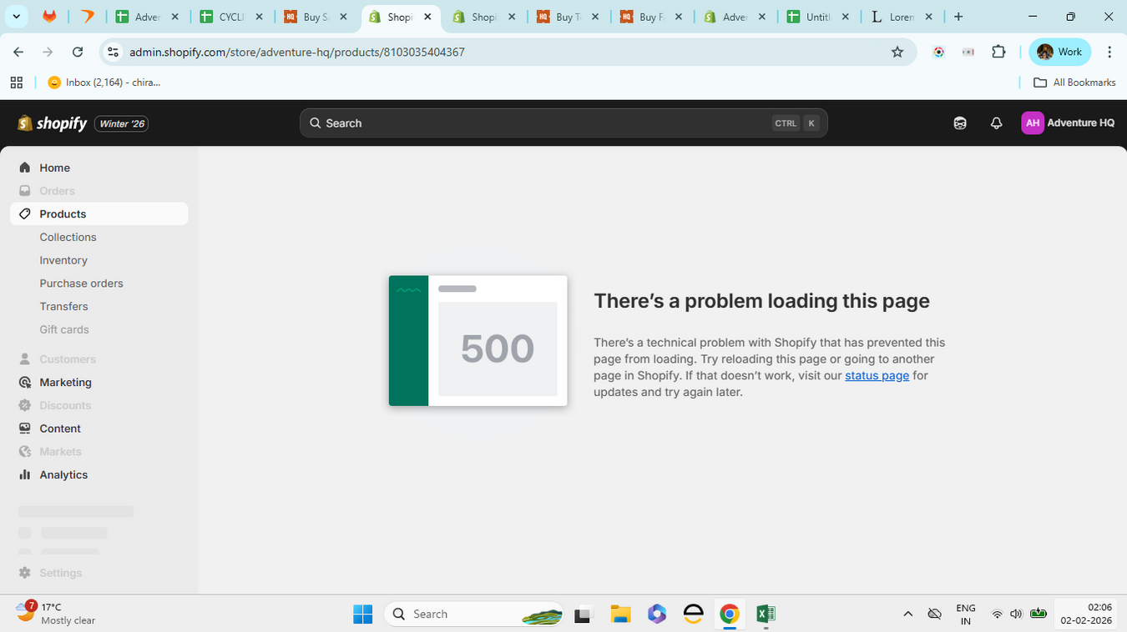The image size is (1127, 632).
Task: Open the All Bookmarks folder
Action: click(x=1074, y=83)
